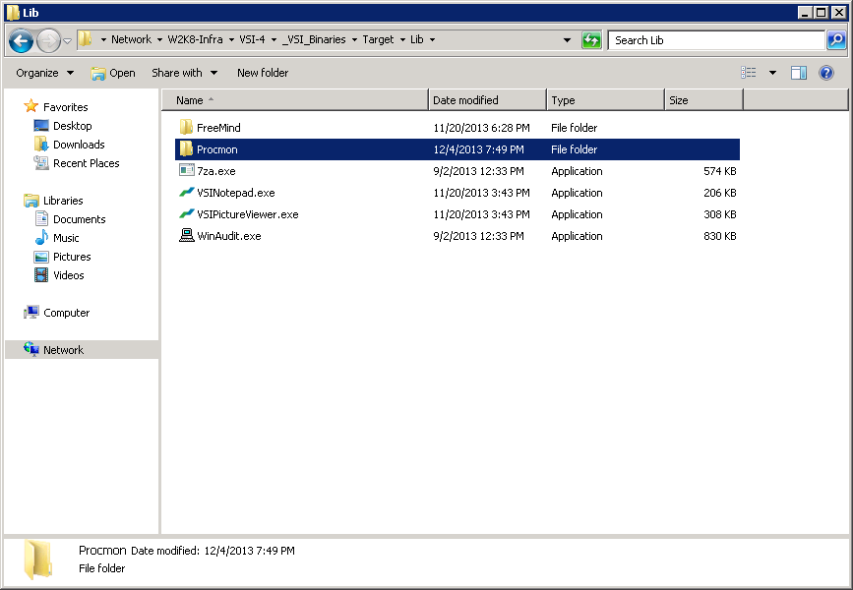Click the FreeMind folder name
Image resolution: width=853 pixels, height=590 pixels.
218,128
